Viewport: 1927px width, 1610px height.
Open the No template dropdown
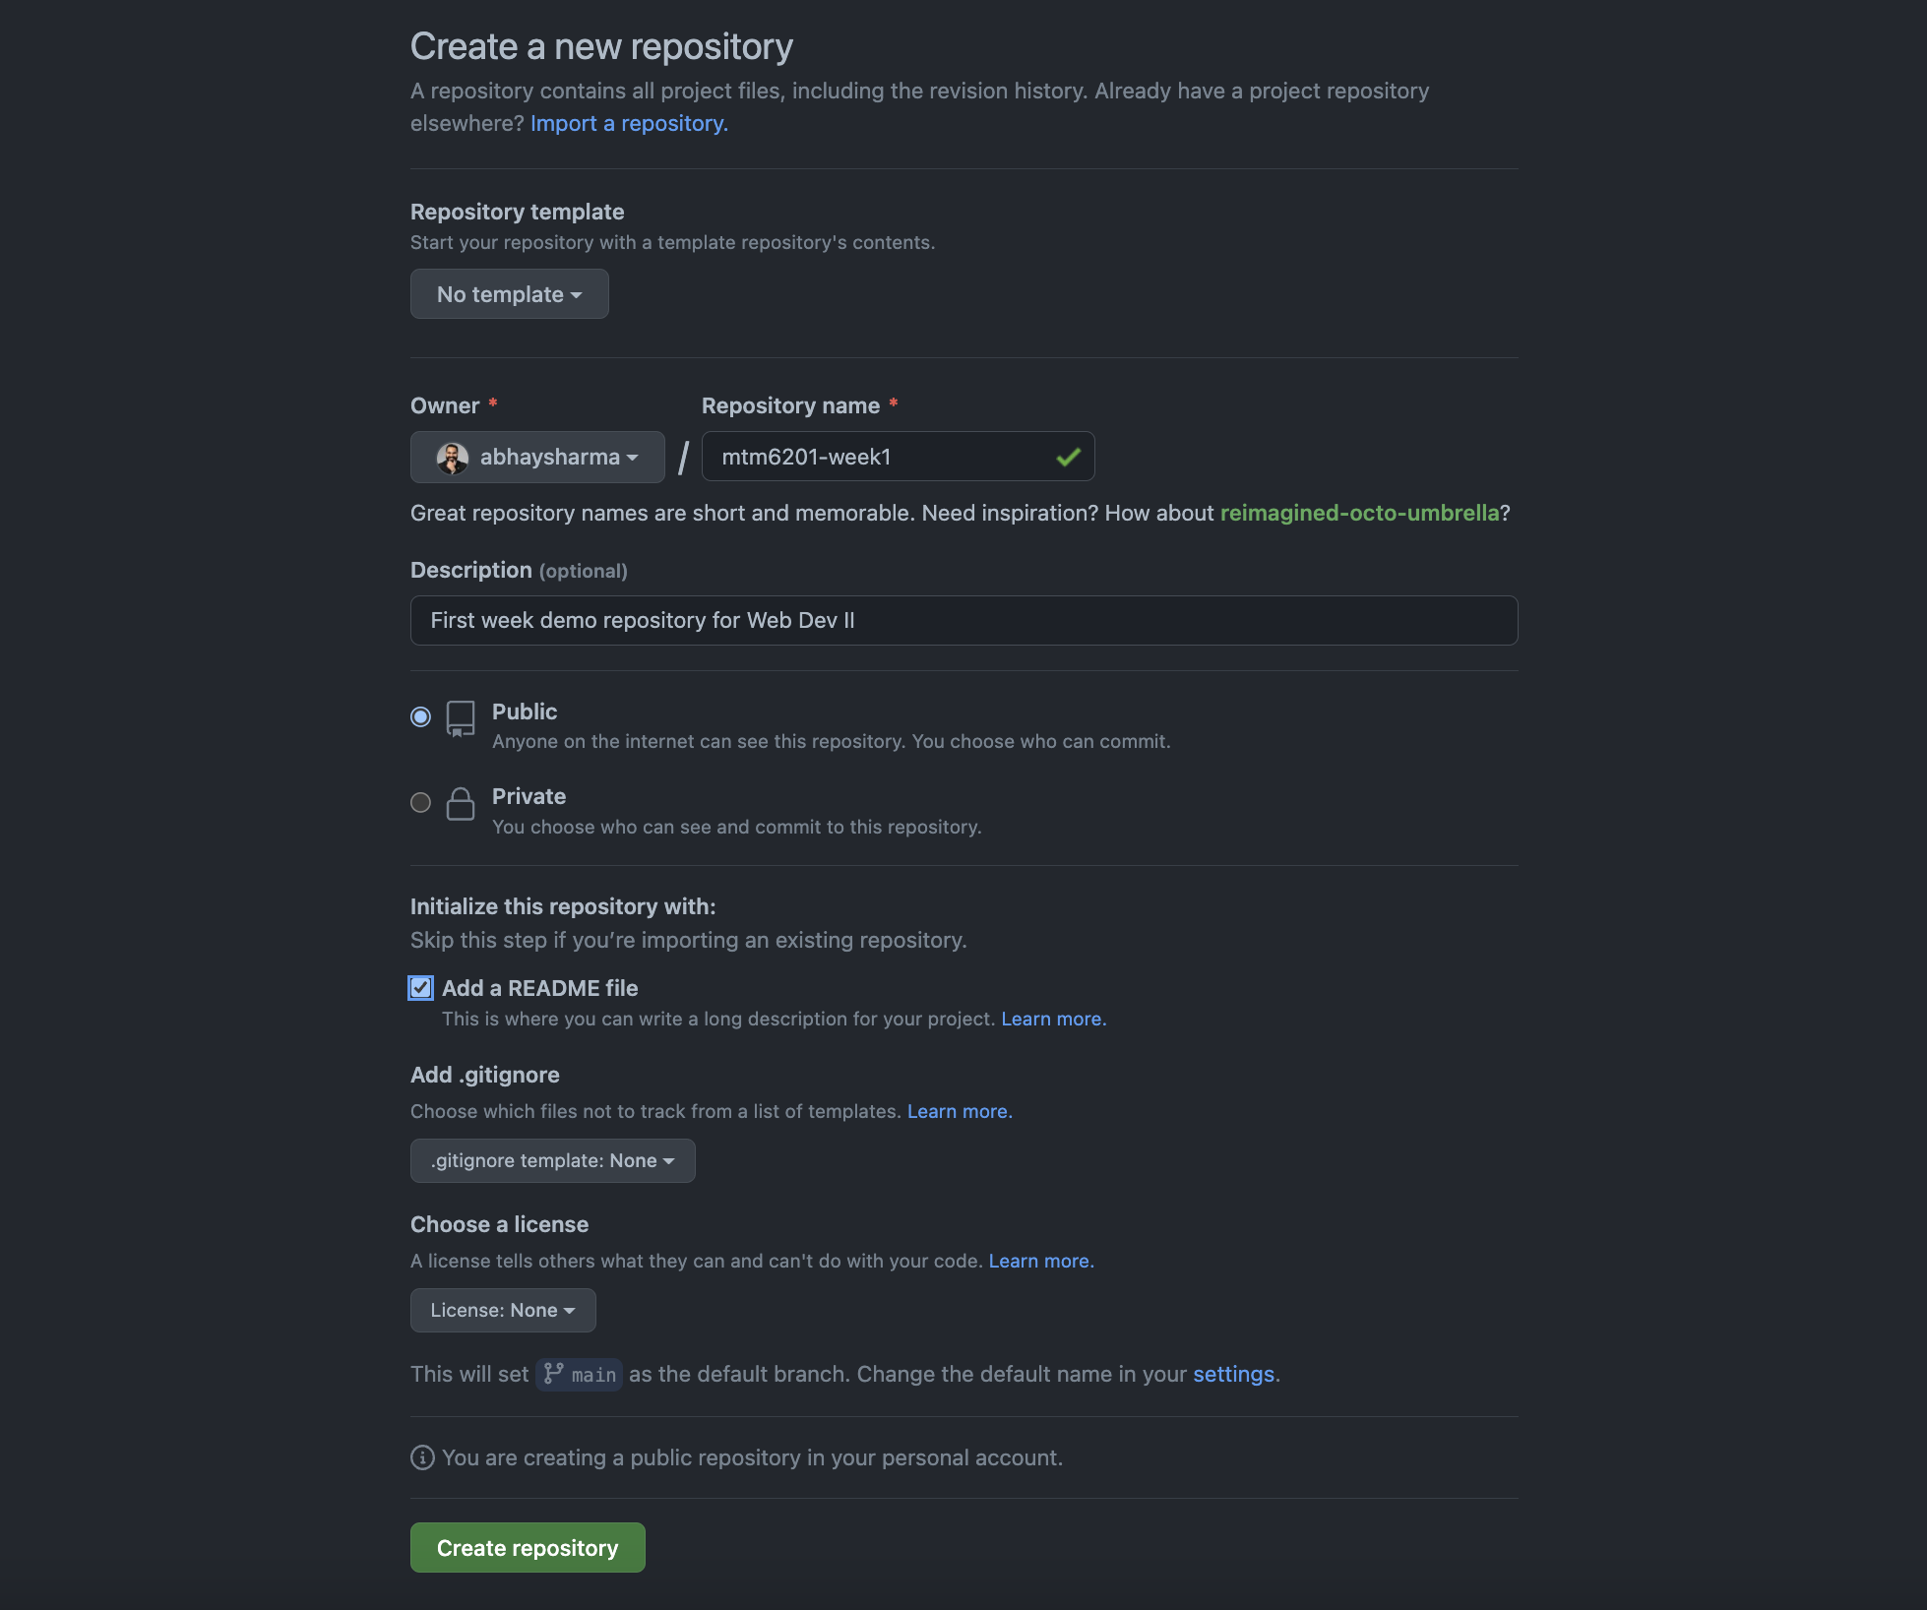pos(509,293)
